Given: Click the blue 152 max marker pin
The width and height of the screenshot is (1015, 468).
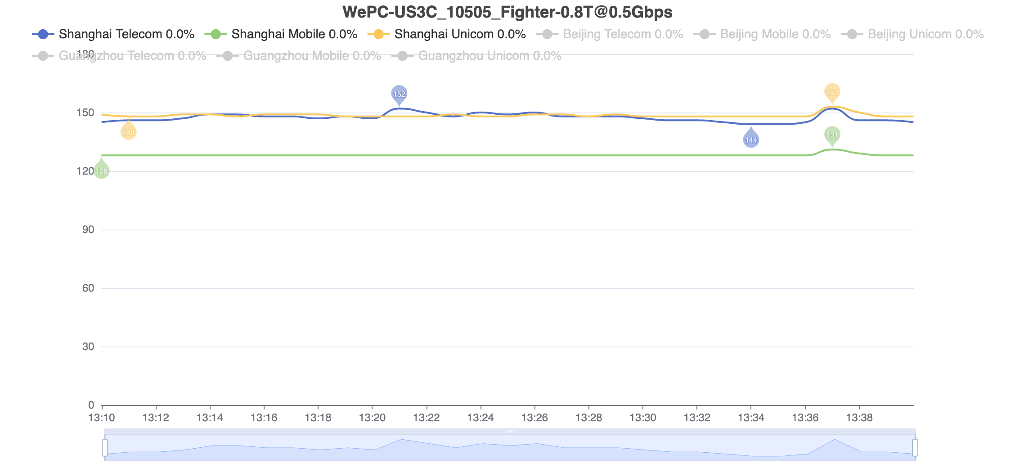Looking at the screenshot, I should [x=399, y=94].
